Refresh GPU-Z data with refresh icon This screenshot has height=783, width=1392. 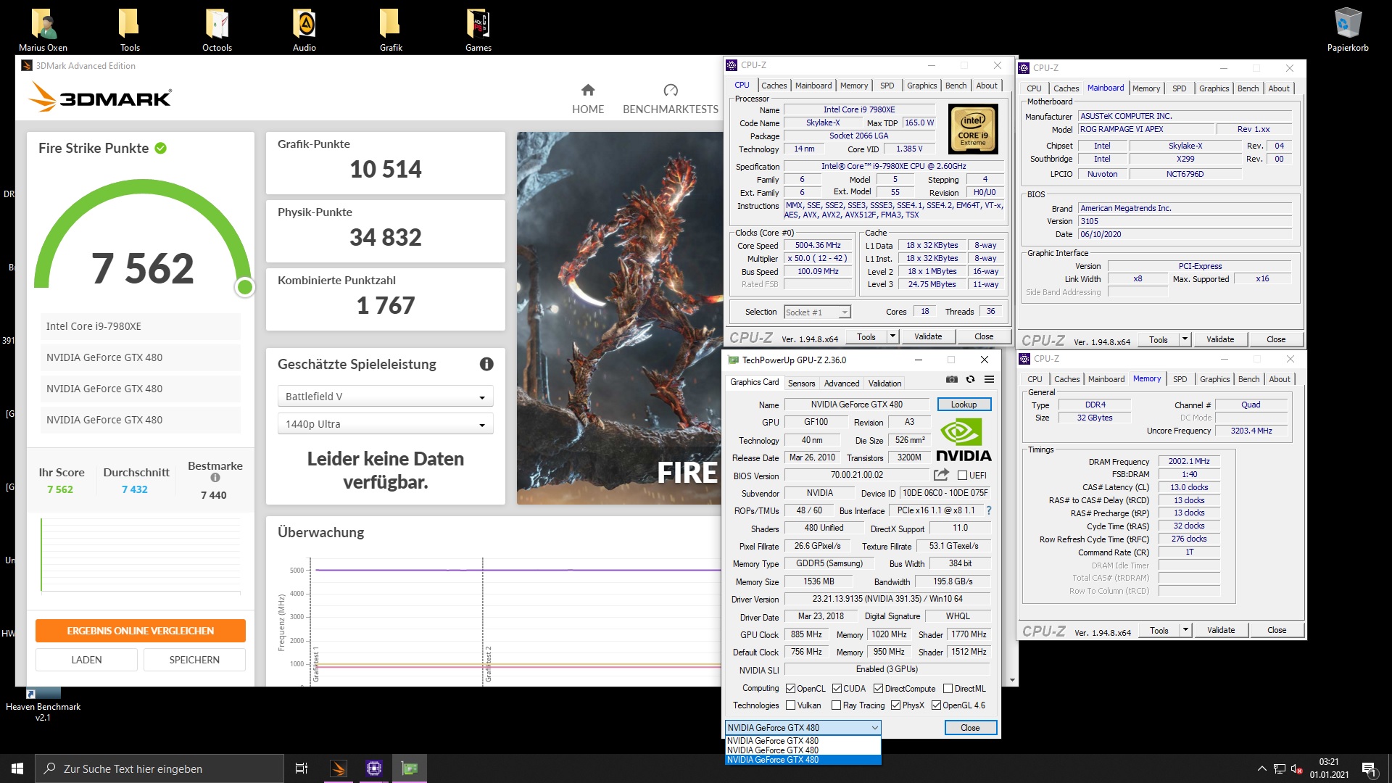click(x=970, y=379)
